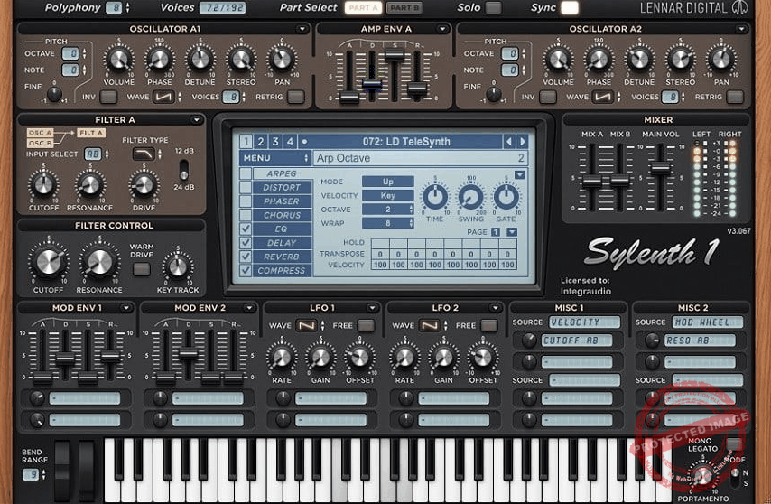Click the Mixer Mix A slider
771x504 pixels.
point(591,182)
